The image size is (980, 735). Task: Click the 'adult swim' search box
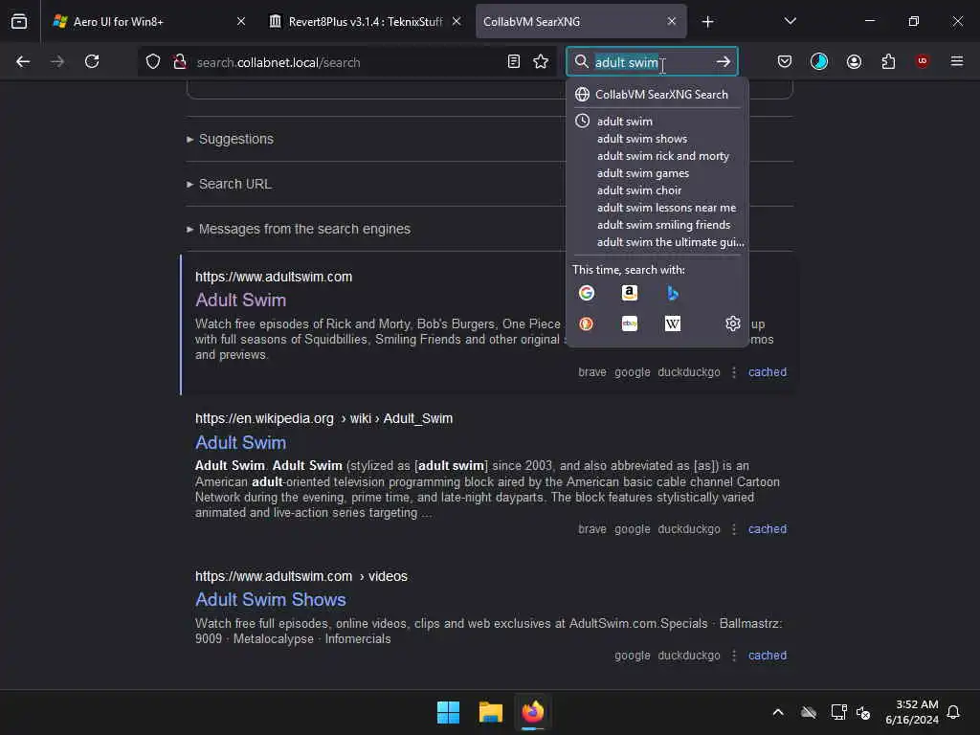point(650,62)
